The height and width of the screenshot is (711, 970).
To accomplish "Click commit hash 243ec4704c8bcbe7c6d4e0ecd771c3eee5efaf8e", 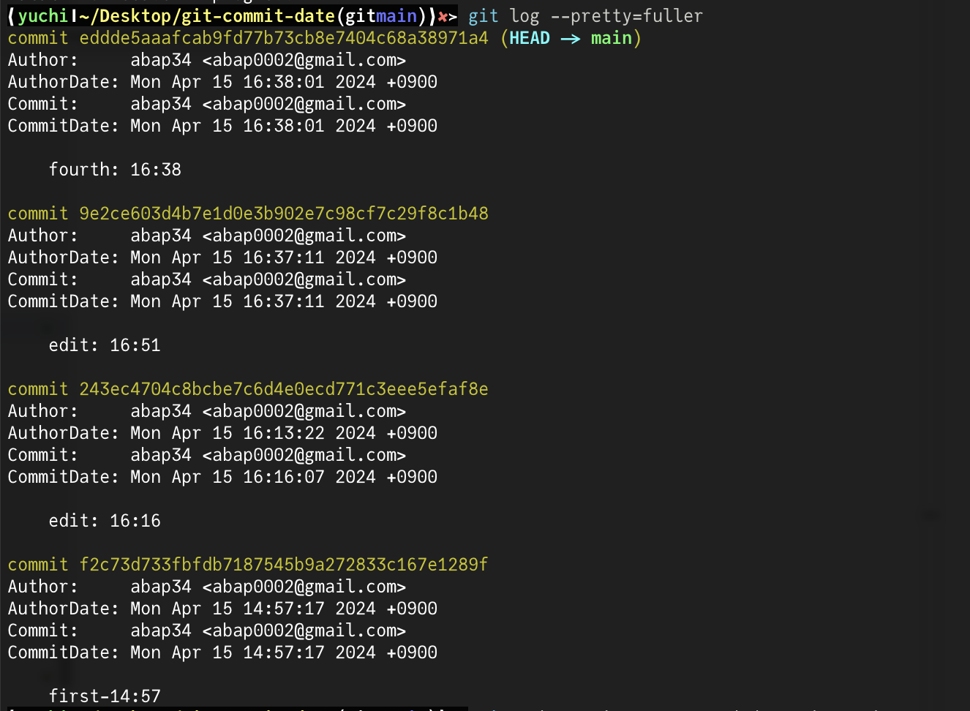I will click(x=284, y=389).
